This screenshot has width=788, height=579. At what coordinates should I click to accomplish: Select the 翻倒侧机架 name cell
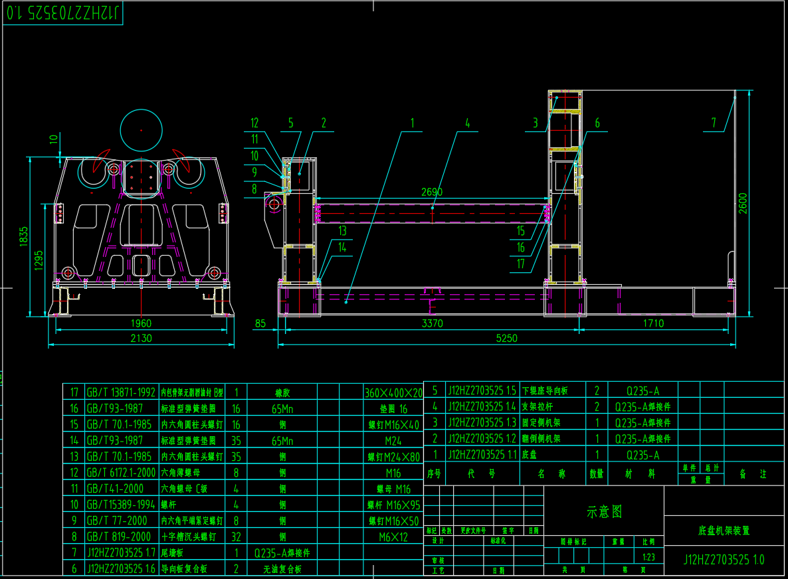pyautogui.click(x=552, y=438)
